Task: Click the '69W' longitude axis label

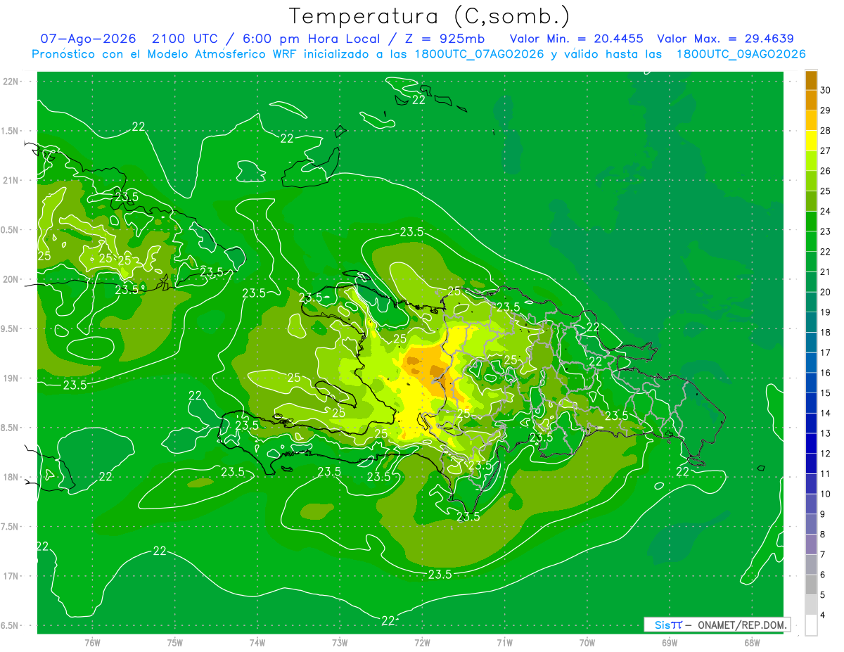Action: [x=670, y=643]
